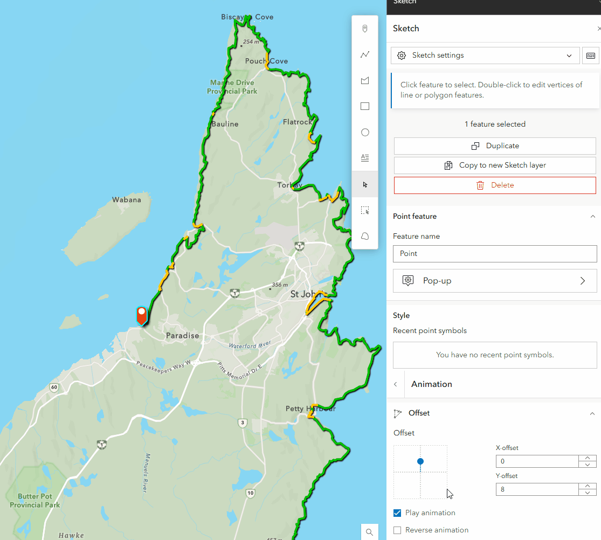The image size is (601, 540).
Task: Collapse the Point feature section
Action: point(592,217)
